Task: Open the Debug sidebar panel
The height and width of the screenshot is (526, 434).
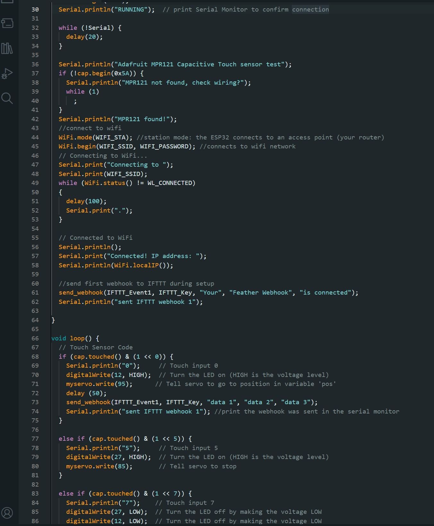Action: click(7, 73)
